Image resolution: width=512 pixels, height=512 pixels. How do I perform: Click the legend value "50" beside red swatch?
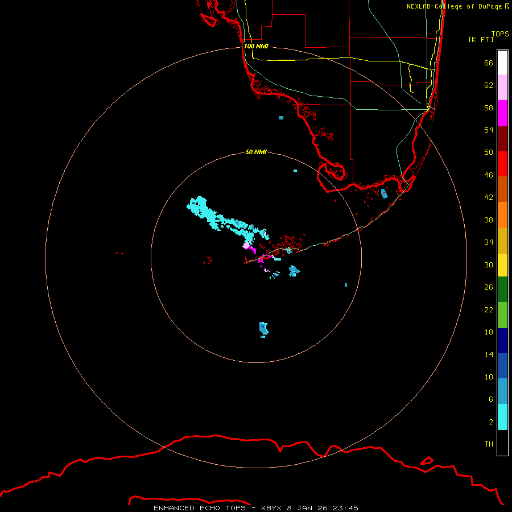(x=489, y=152)
